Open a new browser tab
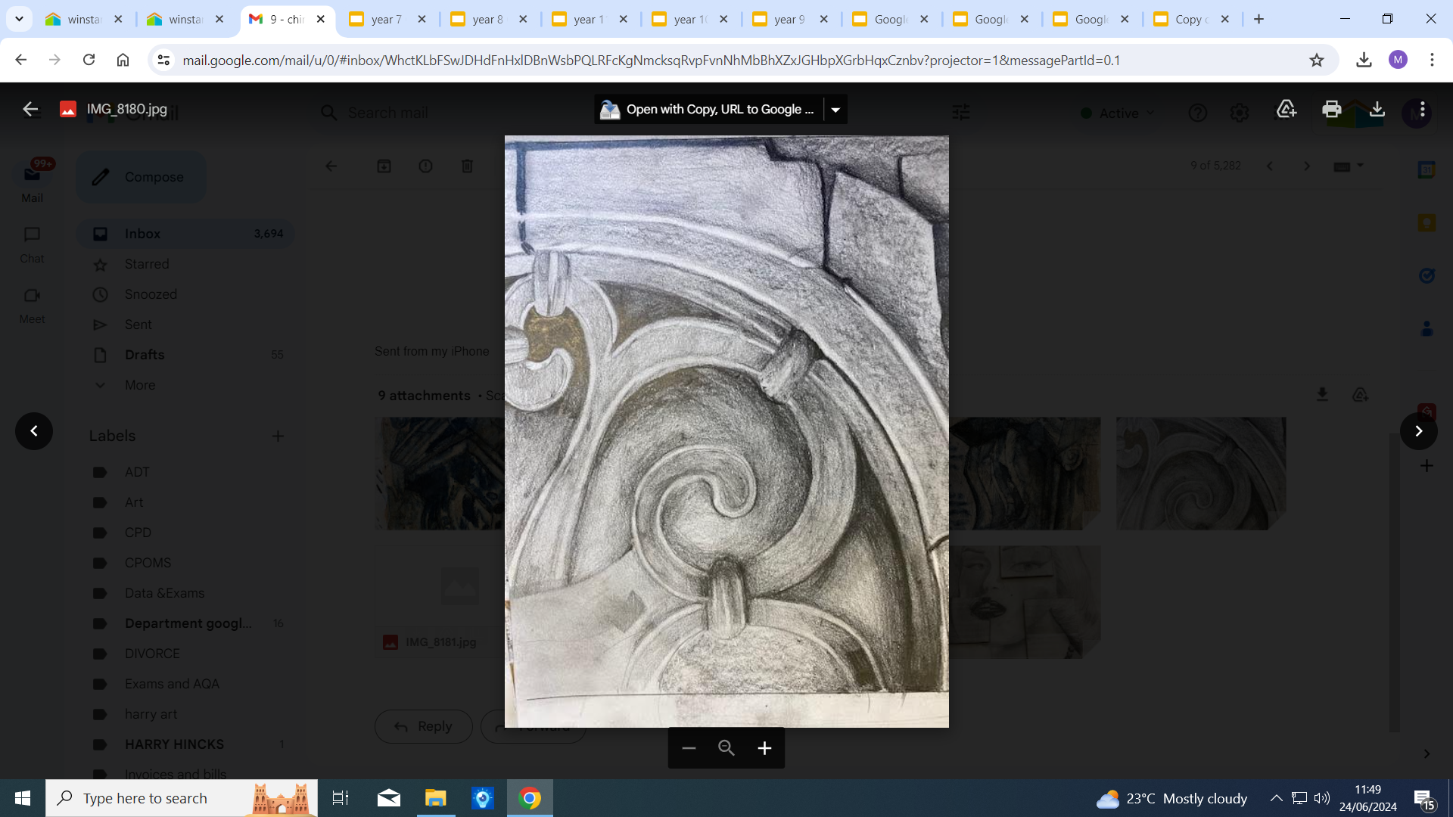Screen dimensions: 1453x817 [x=1259, y=19]
